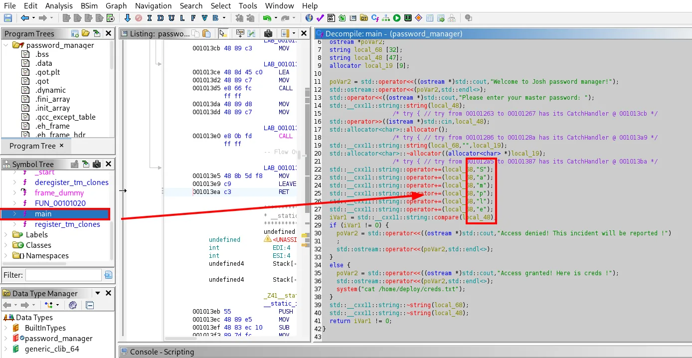Show the Decompiler using the Cf toolbar icon
692x358 pixels.
point(375,18)
